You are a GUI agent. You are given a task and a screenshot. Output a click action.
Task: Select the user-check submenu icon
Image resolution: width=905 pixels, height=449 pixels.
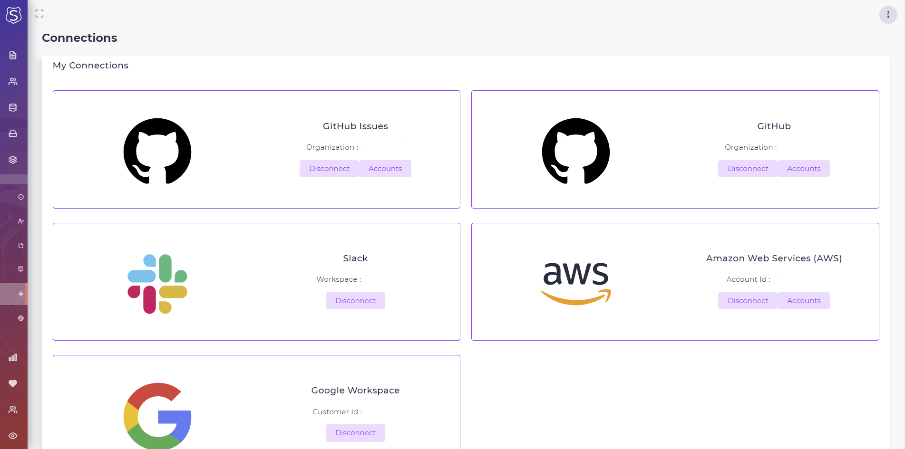(21, 221)
